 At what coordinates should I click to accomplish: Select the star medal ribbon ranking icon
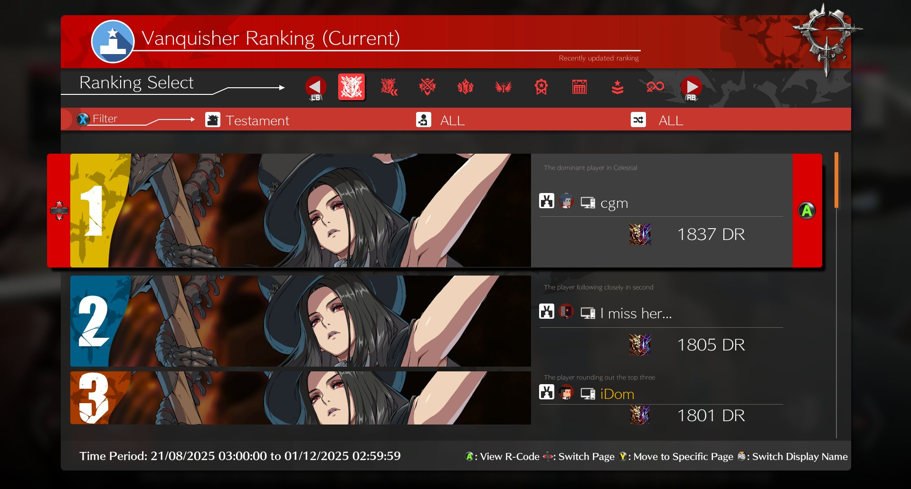pos(541,87)
